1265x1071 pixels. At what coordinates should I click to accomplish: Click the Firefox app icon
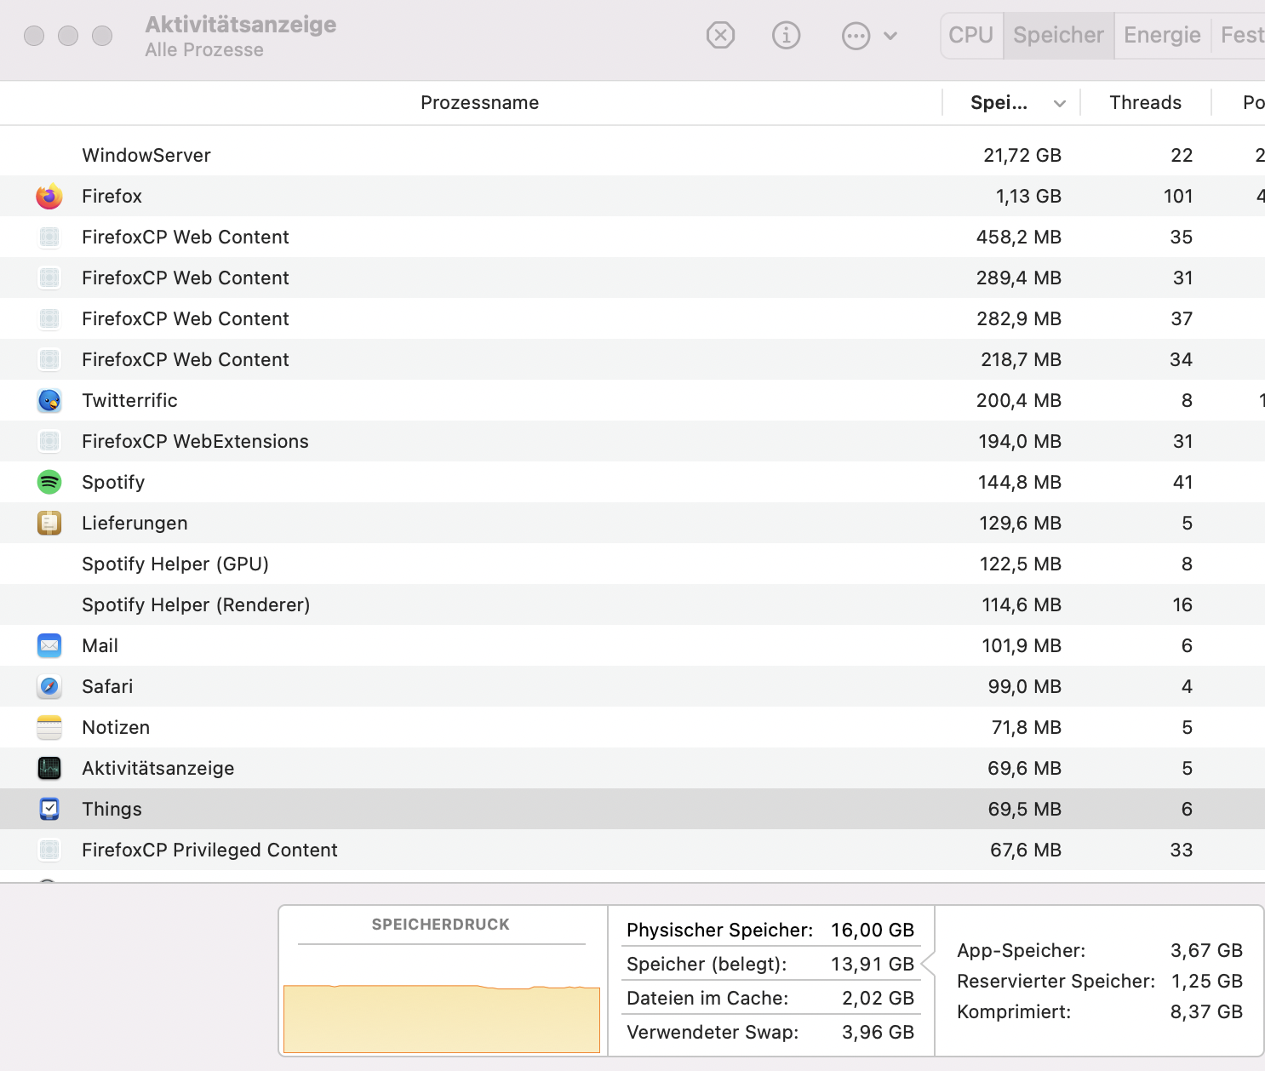click(49, 196)
